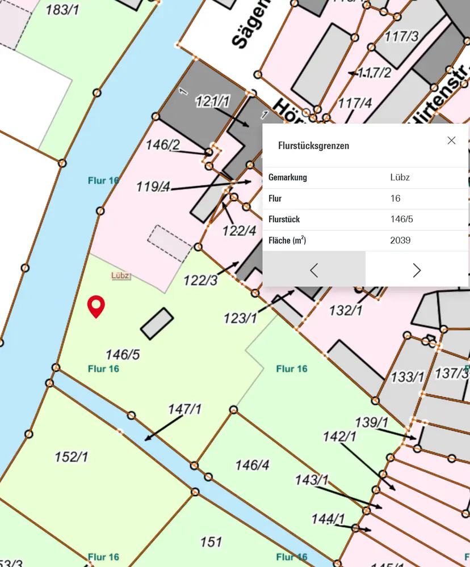Click parcel 146/4 label
This screenshot has width=470, height=567.
pos(252,465)
